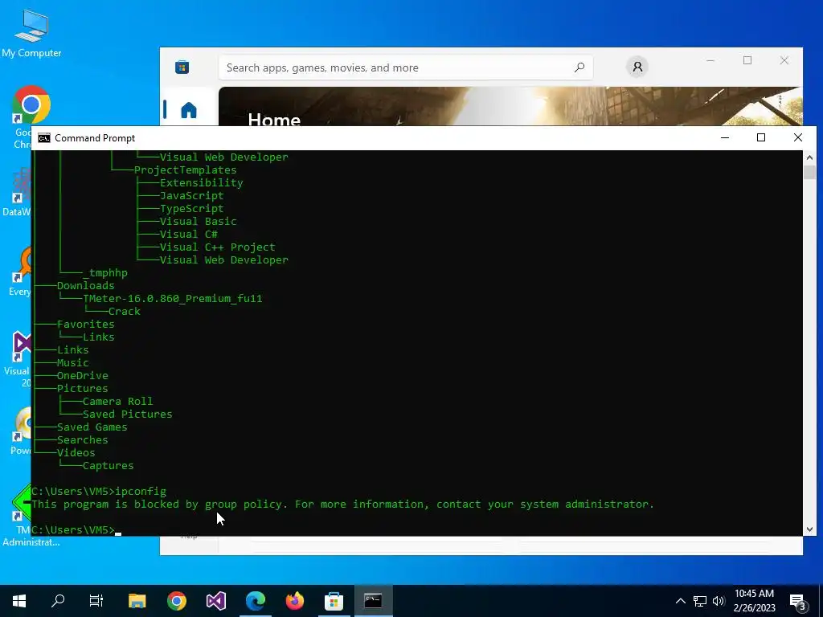
Task: Switch to Microsoft Store on taskbar
Action: 334,601
